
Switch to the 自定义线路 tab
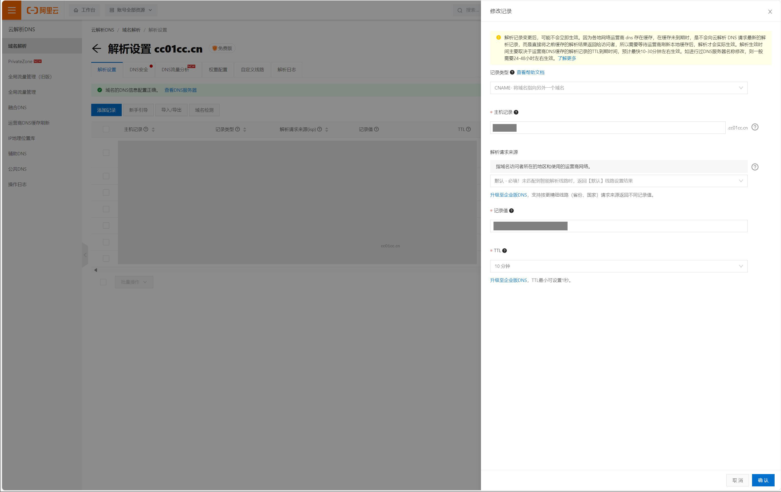point(252,70)
